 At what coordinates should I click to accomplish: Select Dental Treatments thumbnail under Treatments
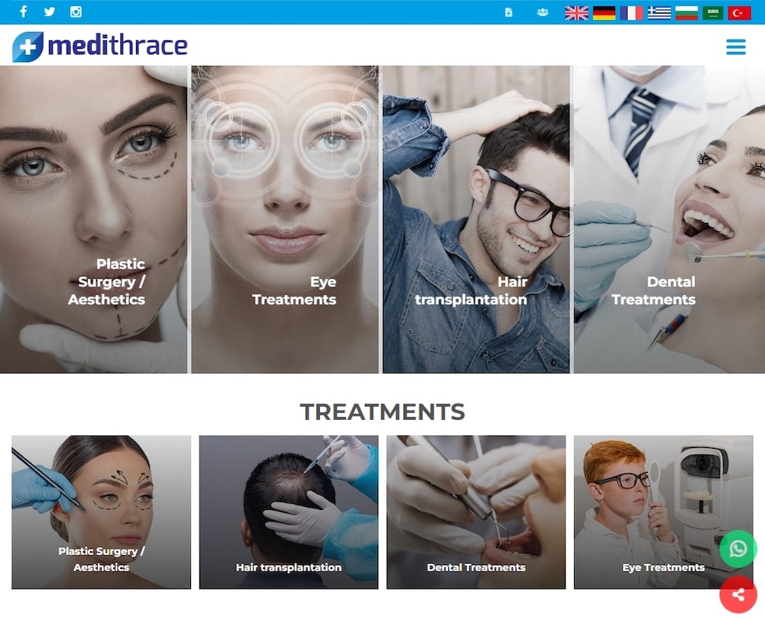coord(476,512)
